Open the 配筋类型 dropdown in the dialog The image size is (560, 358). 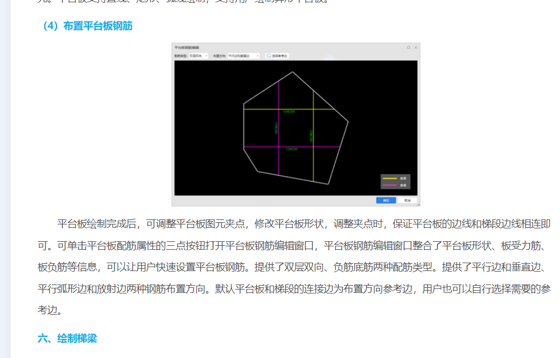198,56
